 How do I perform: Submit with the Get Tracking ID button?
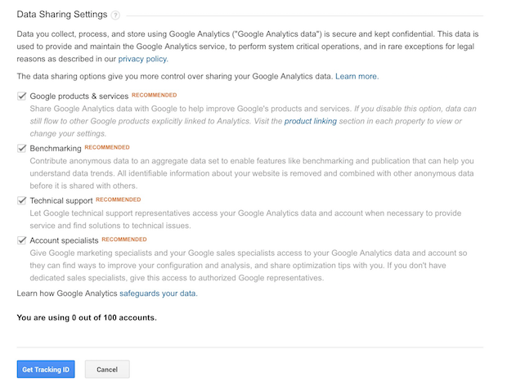[46, 370]
